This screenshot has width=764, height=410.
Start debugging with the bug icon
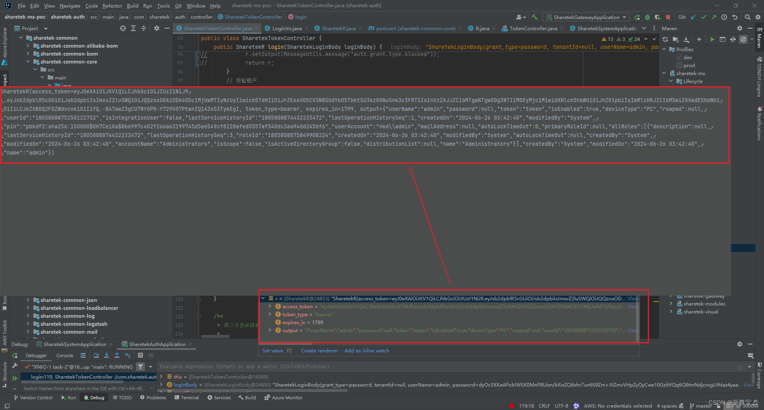point(647,17)
